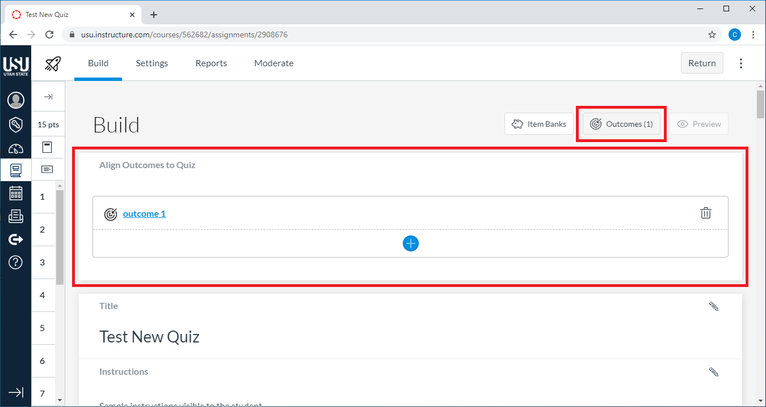766x407 pixels.
Task: Open the Inbox icon in sidebar
Action: point(16,216)
